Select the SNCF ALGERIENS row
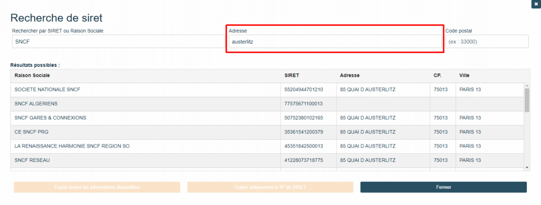Viewport: 541px width, 205px height. pos(267,104)
